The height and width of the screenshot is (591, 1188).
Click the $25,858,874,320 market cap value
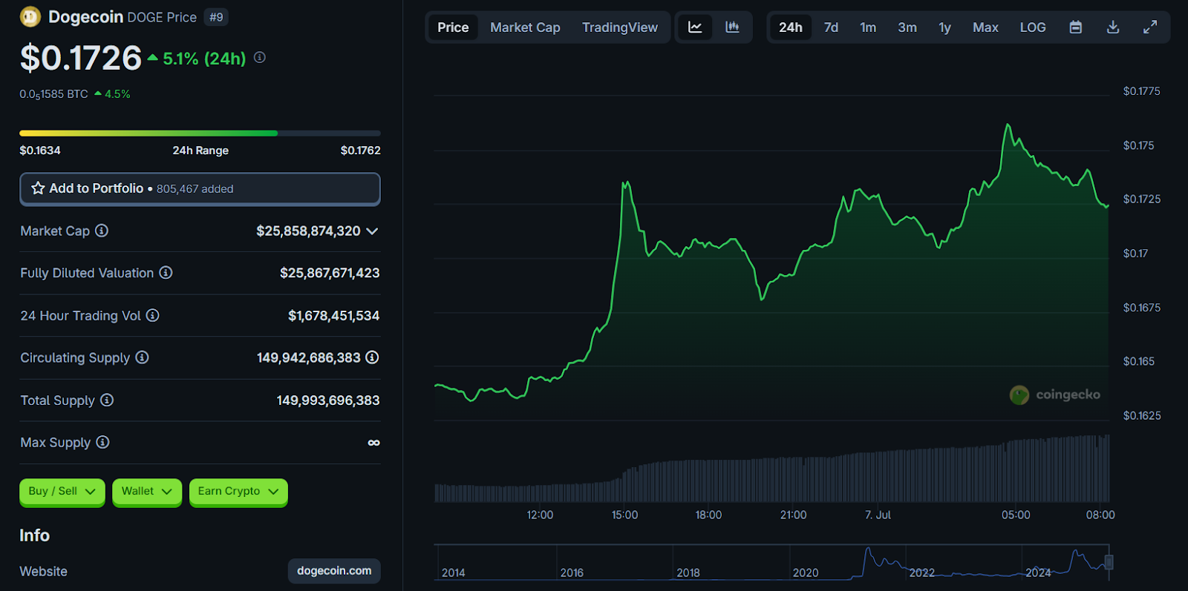point(308,231)
